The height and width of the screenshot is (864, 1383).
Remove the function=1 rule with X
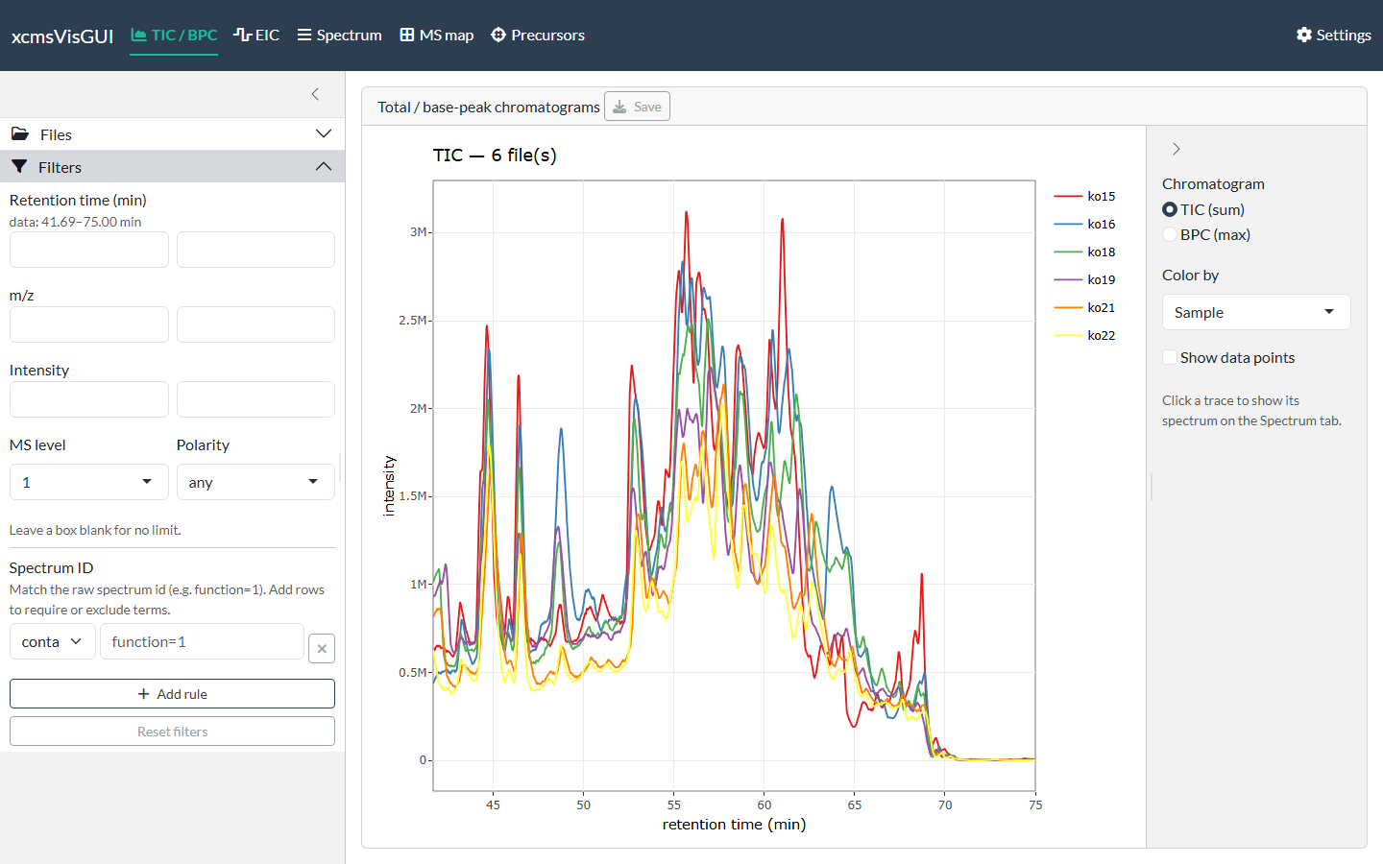click(322, 648)
